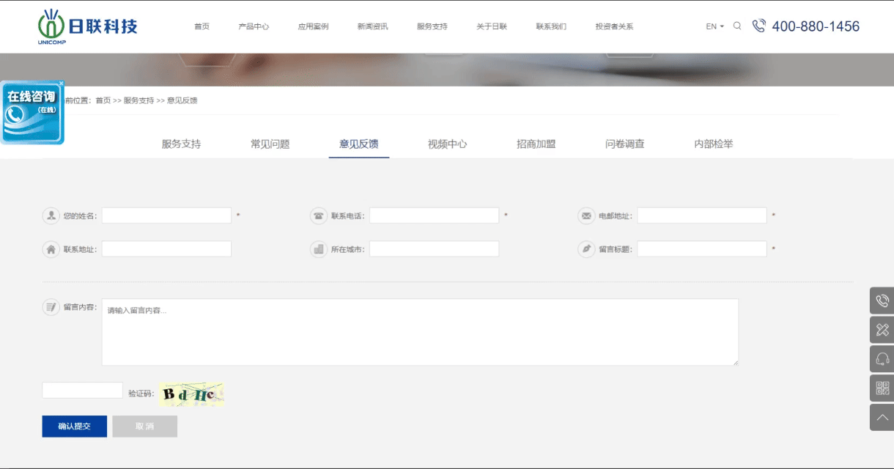Click into the 留言内容 message textarea
The image size is (894, 469).
point(419,332)
